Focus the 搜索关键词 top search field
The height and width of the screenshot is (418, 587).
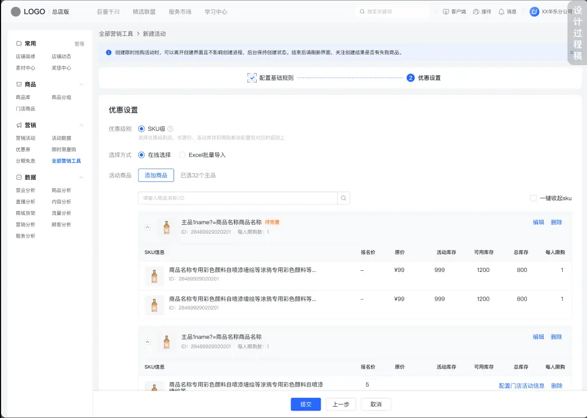pyautogui.click(x=393, y=12)
